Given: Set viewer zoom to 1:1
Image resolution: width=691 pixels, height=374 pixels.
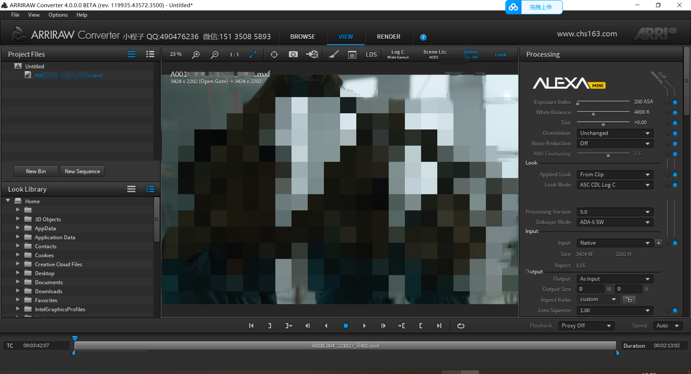Looking at the screenshot, I should pos(234,54).
